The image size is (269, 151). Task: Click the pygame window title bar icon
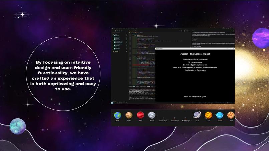[156, 49]
